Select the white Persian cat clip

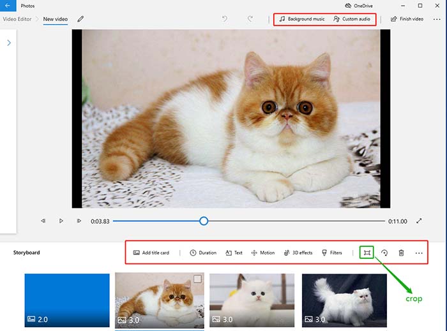click(344, 300)
